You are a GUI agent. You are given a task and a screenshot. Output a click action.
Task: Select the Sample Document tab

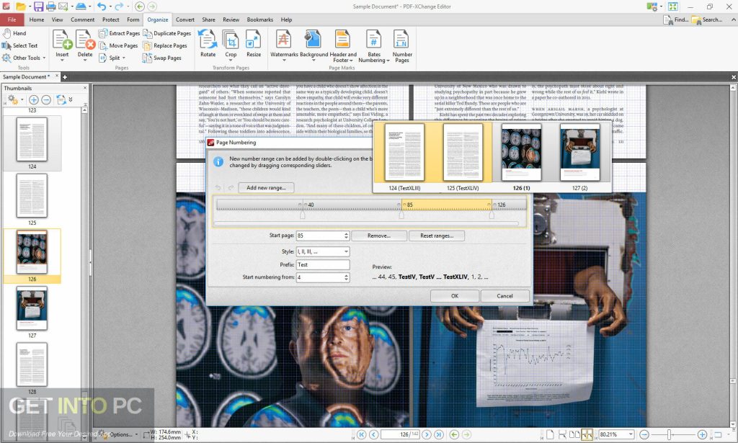point(26,76)
